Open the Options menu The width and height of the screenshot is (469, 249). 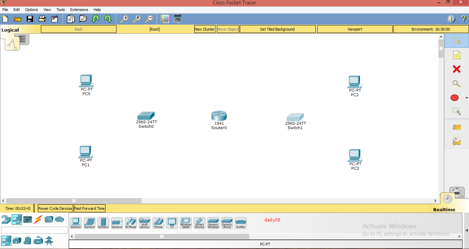(x=31, y=10)
